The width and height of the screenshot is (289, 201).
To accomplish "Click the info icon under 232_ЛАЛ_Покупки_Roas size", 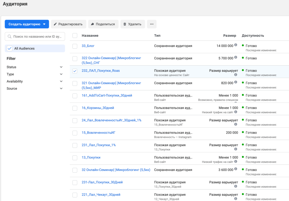I will tap(236, 75).
